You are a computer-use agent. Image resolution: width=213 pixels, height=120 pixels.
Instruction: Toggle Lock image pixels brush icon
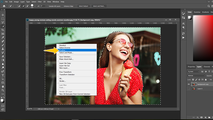[x=196, y=80]
